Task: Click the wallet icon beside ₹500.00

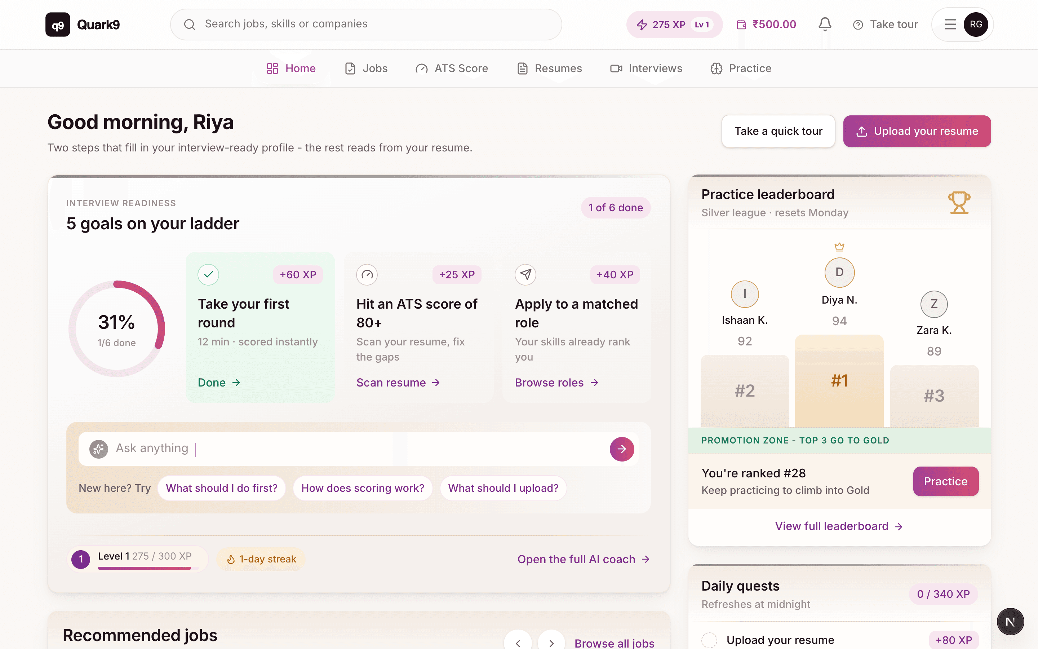Action: point(741,25)
